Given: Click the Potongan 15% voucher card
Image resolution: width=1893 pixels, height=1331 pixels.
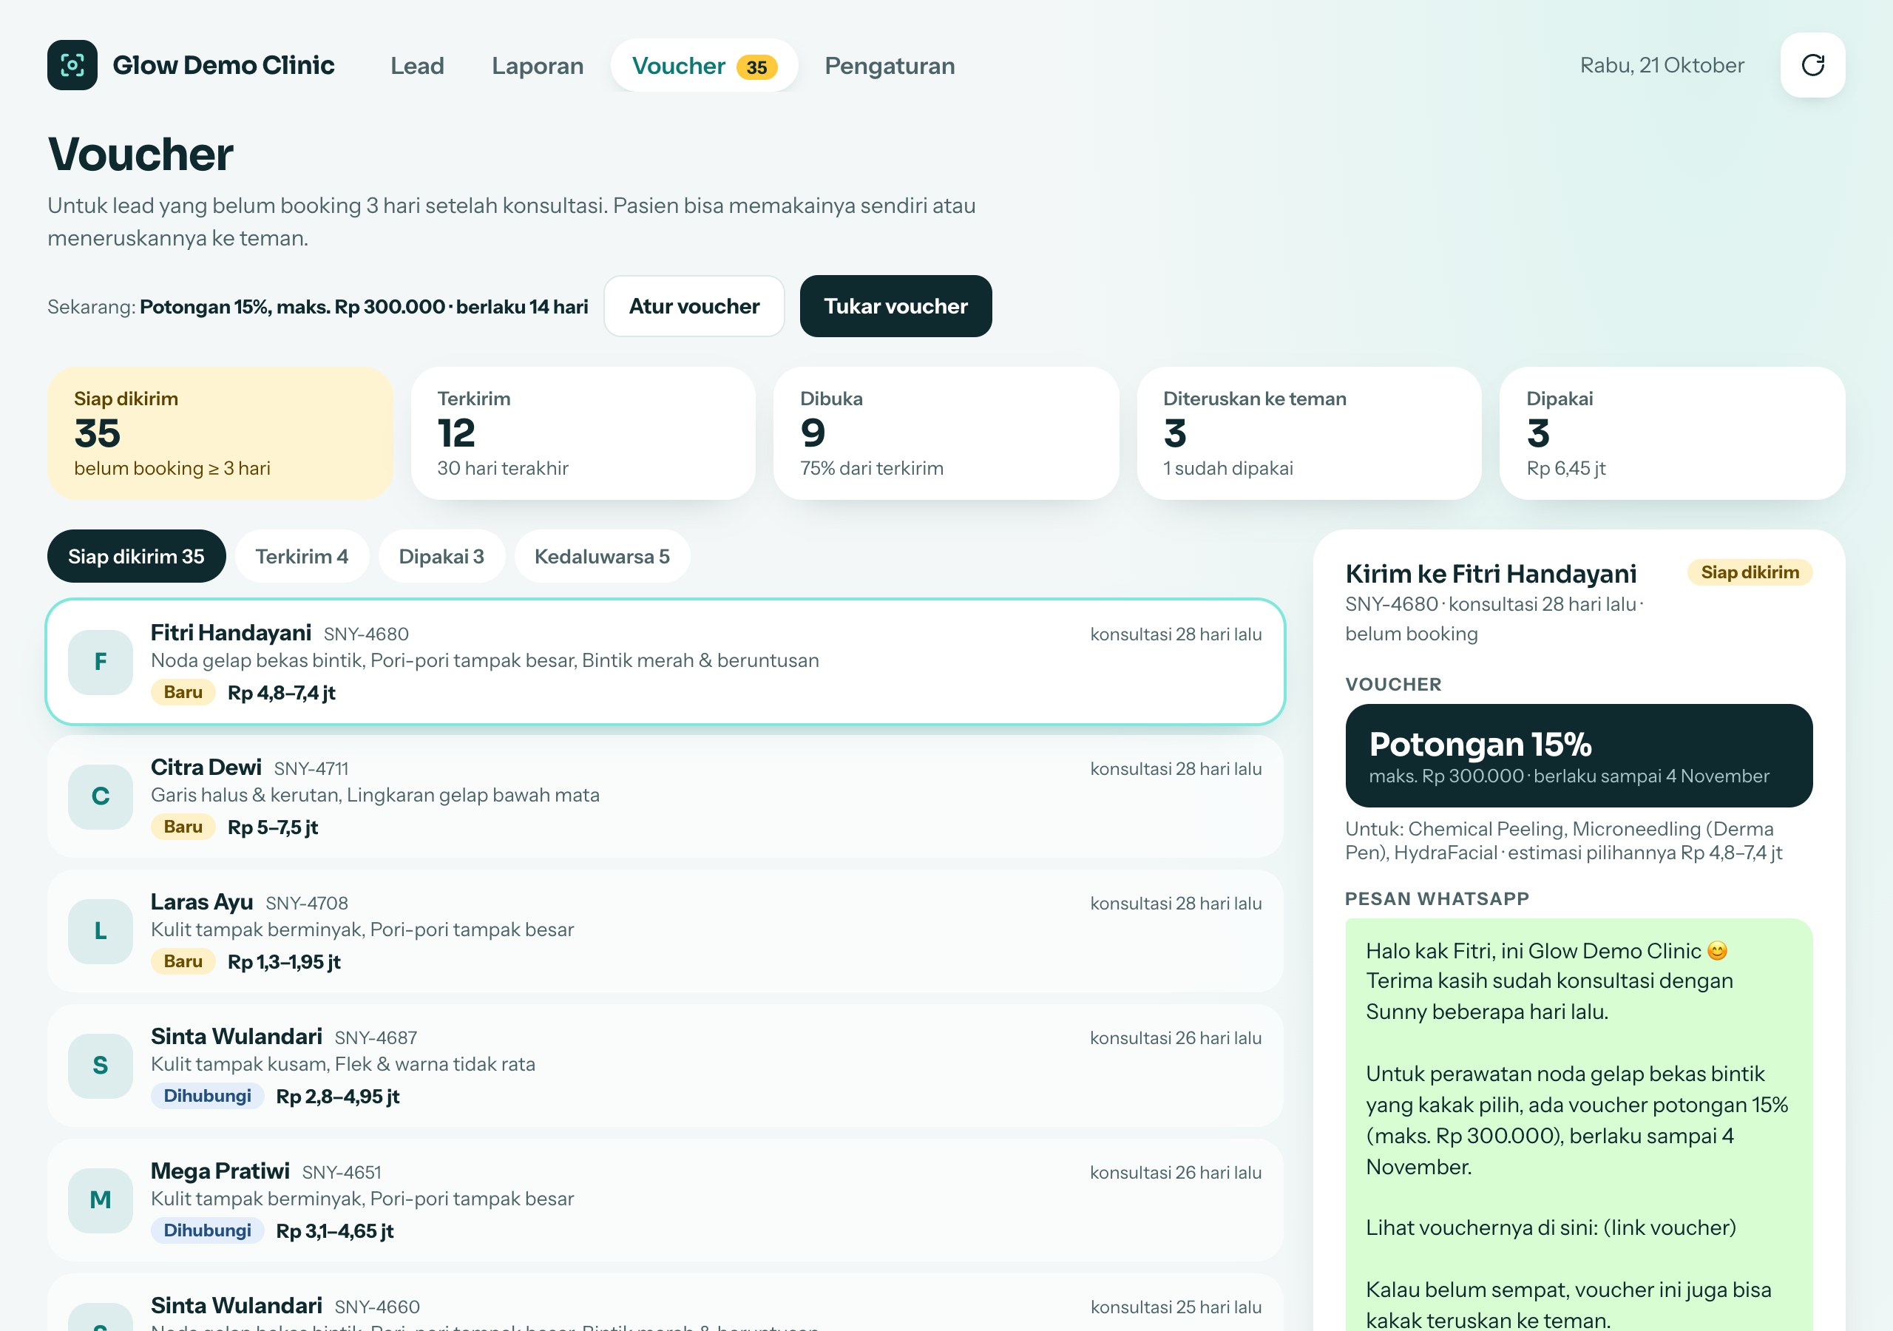Looking at the screenshot, I should coord(1578,756).
